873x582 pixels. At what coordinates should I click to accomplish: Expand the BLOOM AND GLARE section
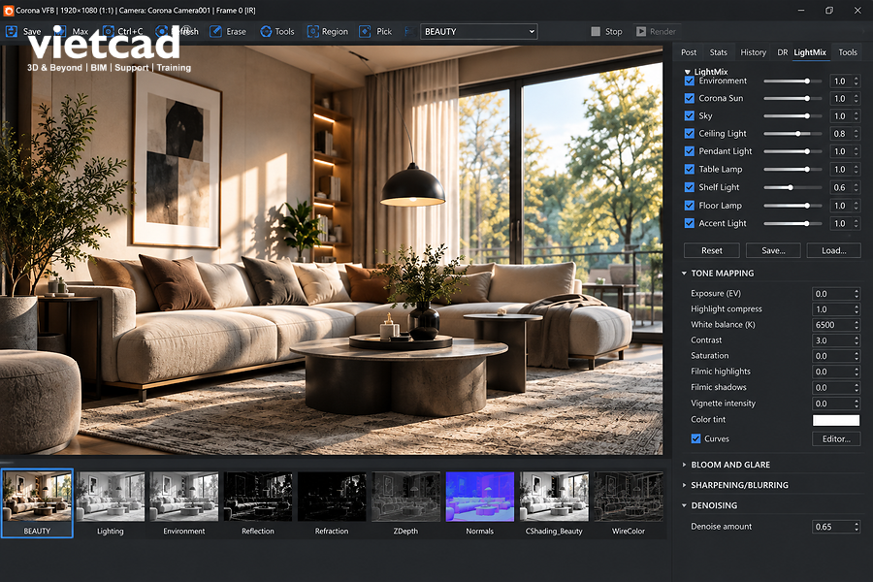point(684,465)
